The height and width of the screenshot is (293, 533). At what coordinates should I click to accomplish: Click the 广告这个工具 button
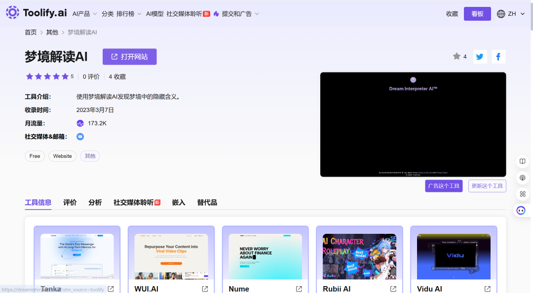[444, 186]
